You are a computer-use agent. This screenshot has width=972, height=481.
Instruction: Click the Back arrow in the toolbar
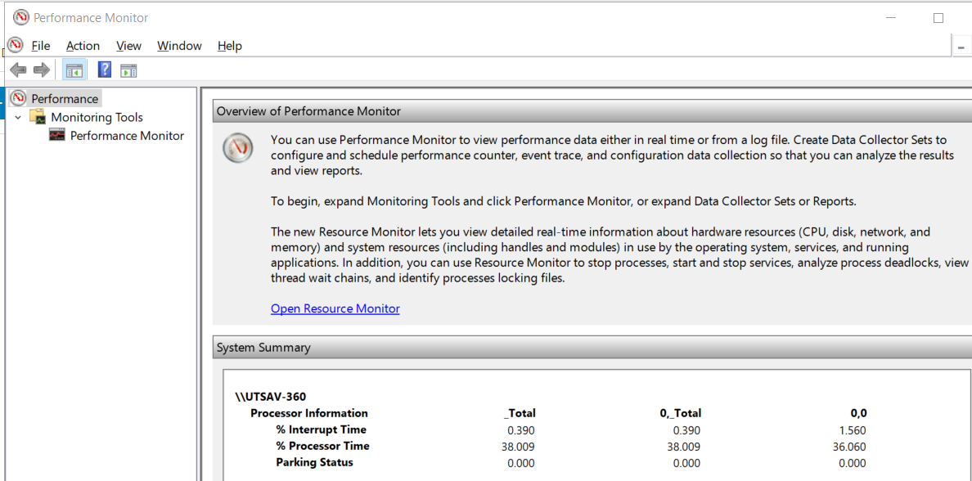click(x=18, y=70)
